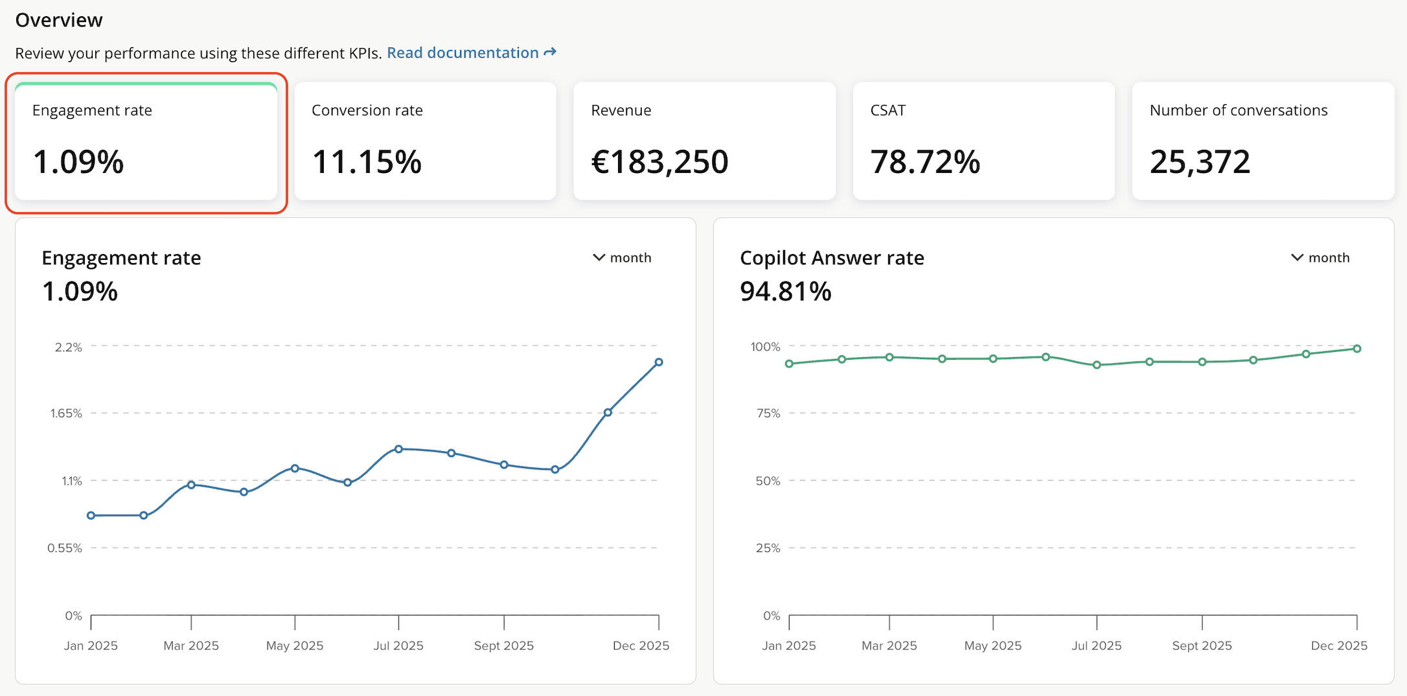Click the Jan 2025 Copilot Answer rate point
1407x696 pixels.
(x=789, y=364)
